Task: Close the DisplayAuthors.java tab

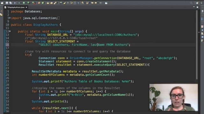Action: pos(26,7)
